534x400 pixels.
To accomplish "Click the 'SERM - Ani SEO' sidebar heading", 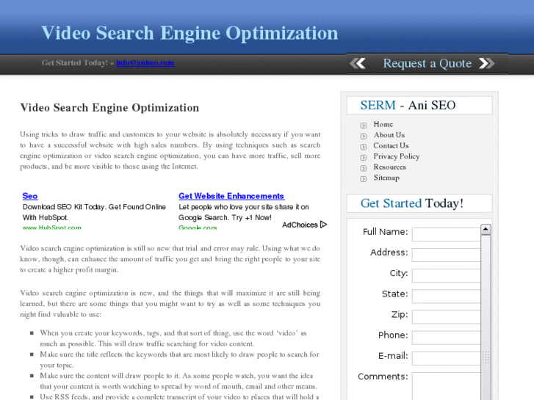I will (408, 105).
